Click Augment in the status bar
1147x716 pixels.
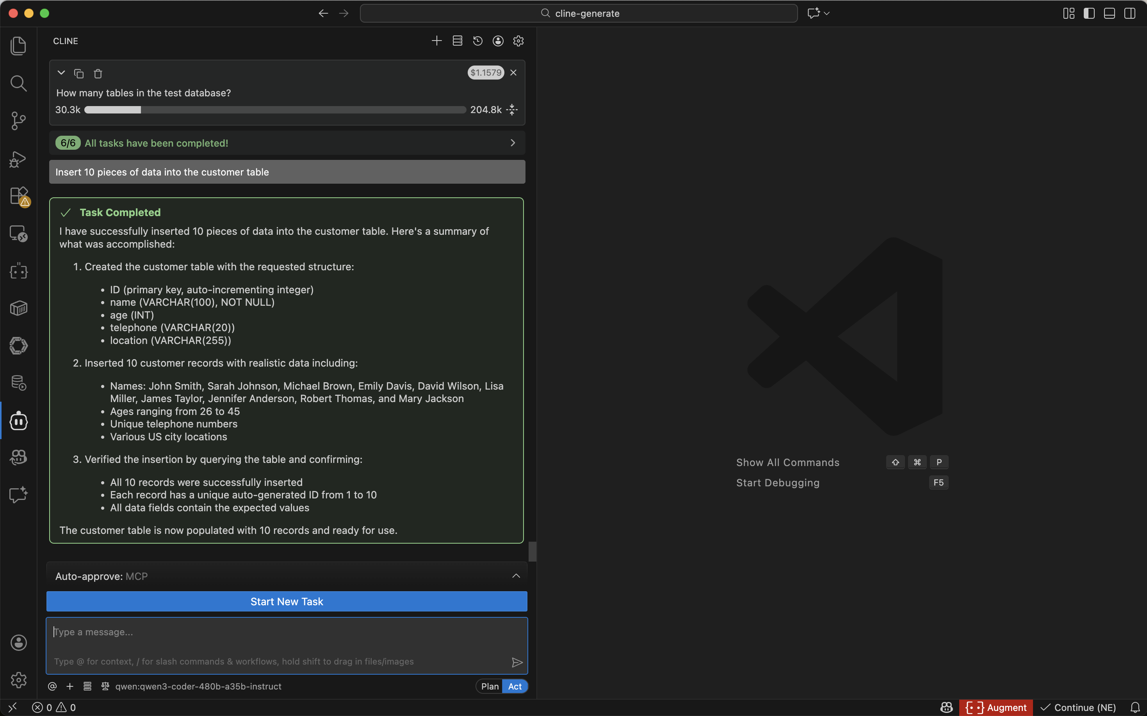(996, 707)
